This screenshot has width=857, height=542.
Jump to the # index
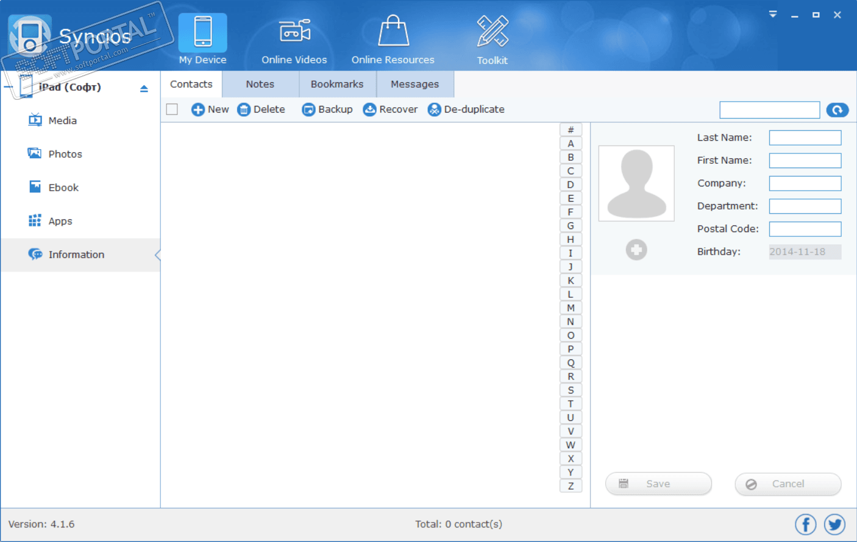571,130
